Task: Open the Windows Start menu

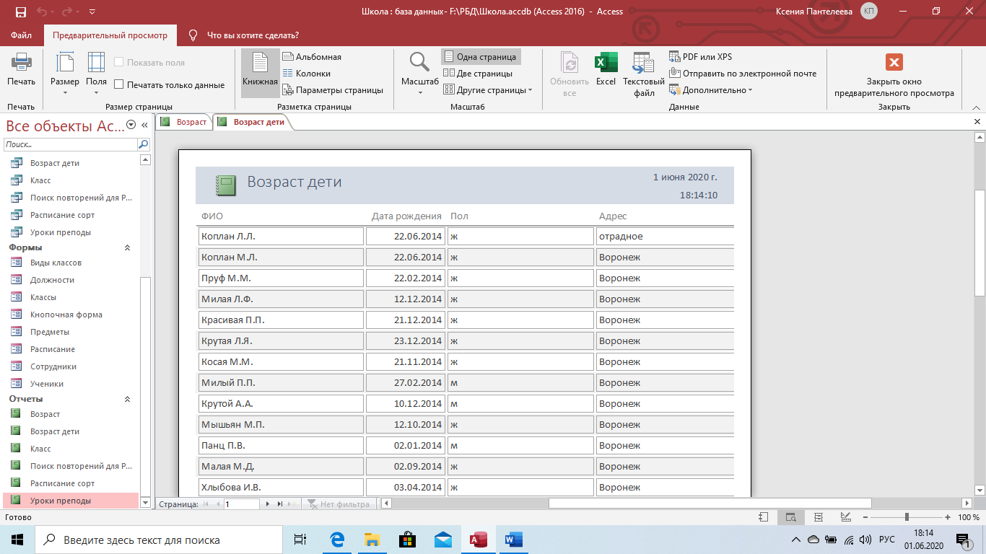Action: coord(17,540)
